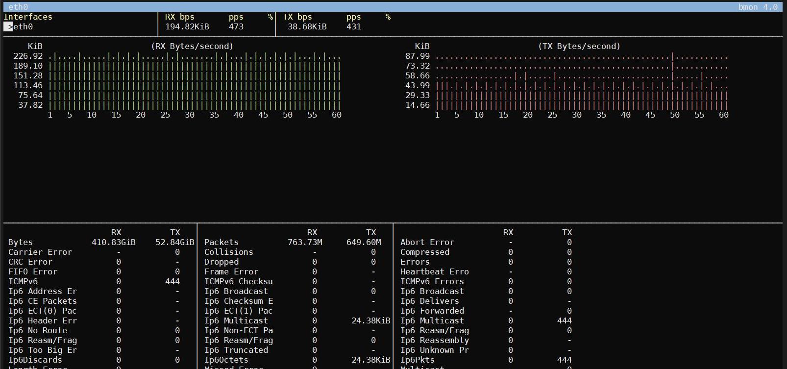
Task: Click the Ip6 Checksum E row label
Action: pos(239,301)
